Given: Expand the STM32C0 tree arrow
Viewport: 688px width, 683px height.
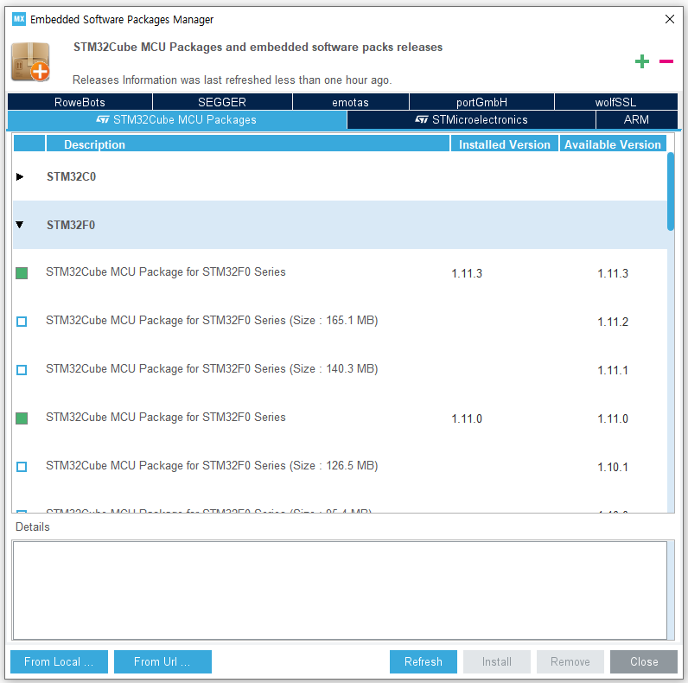Looking at the screenshot, I should click(20, 176).
